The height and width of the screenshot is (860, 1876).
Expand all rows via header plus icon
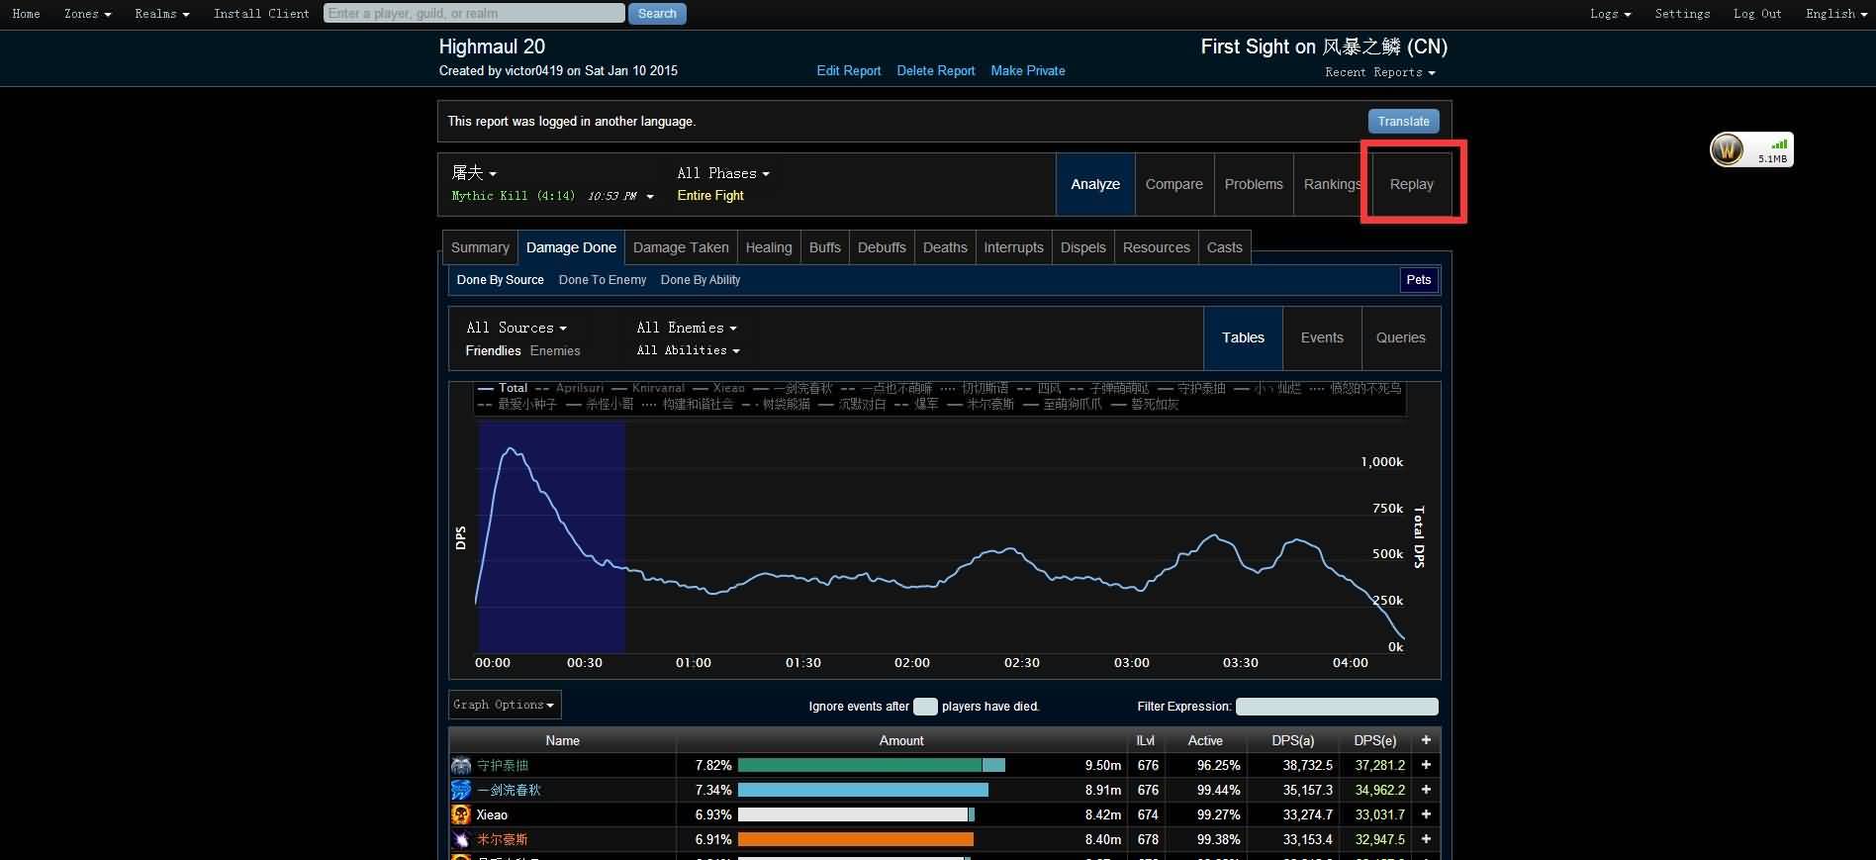[1426, 740]
